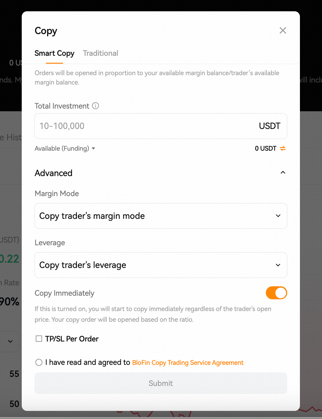Click the chevron arrow in Margin Mode field
The width and height of the screenshot is (322, 419).
(278, 216)
